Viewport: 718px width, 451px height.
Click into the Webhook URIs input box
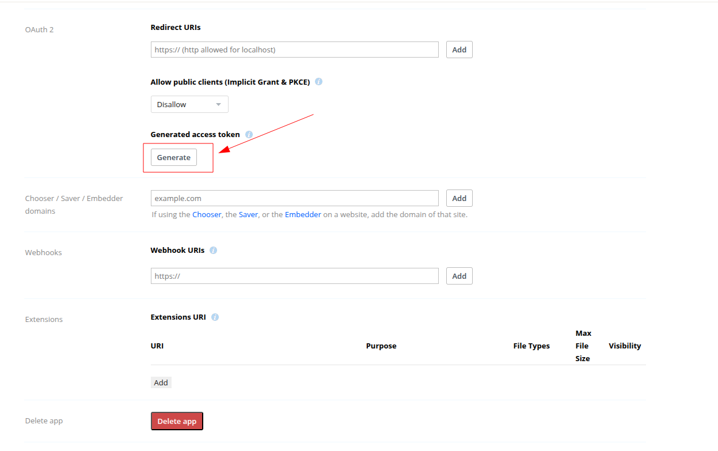click(x=294, y=276)
